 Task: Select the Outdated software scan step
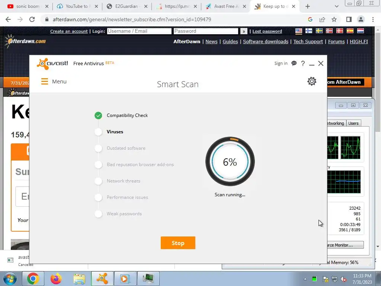[x=126, y=148]
